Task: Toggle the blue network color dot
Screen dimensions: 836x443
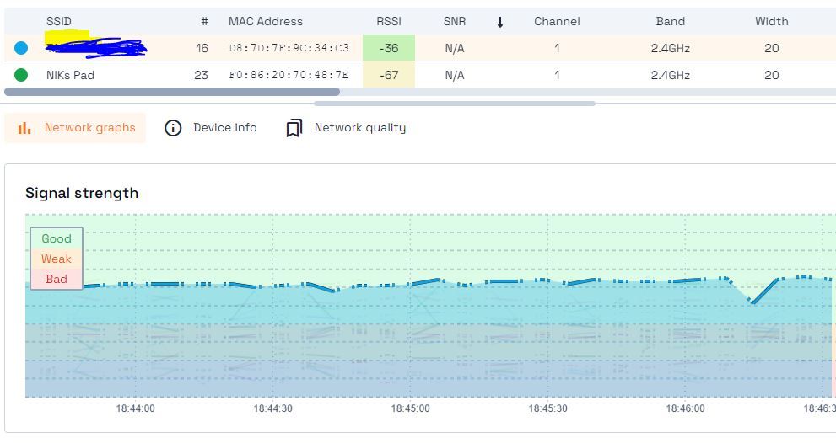Action: (21, 48)
